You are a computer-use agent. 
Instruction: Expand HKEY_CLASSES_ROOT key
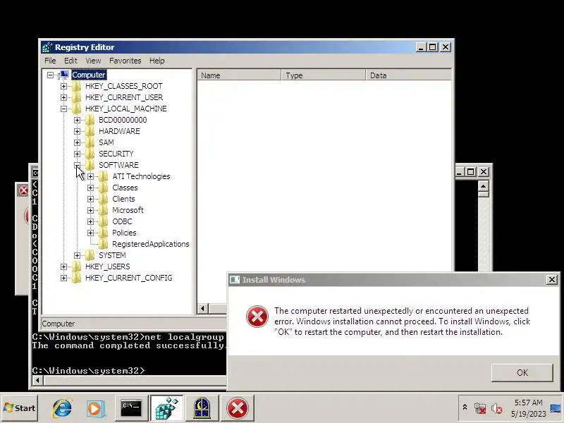click(x=63, y=86)
